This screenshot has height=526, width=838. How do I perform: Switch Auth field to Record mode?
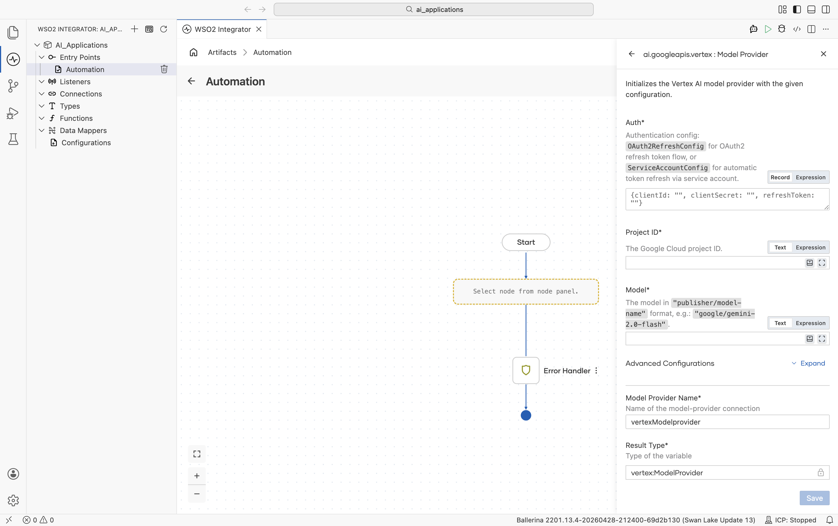(780, 177)
